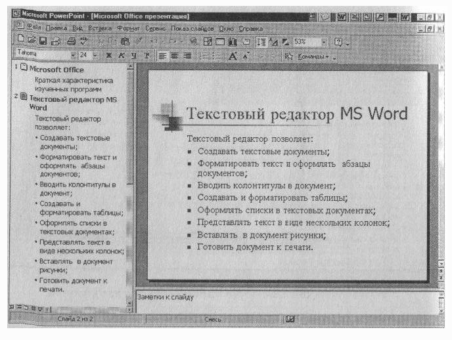The width and height of the screenshot is (452, 340).
Task: Open the Файл menu
Action: click(x=34, y=28)
